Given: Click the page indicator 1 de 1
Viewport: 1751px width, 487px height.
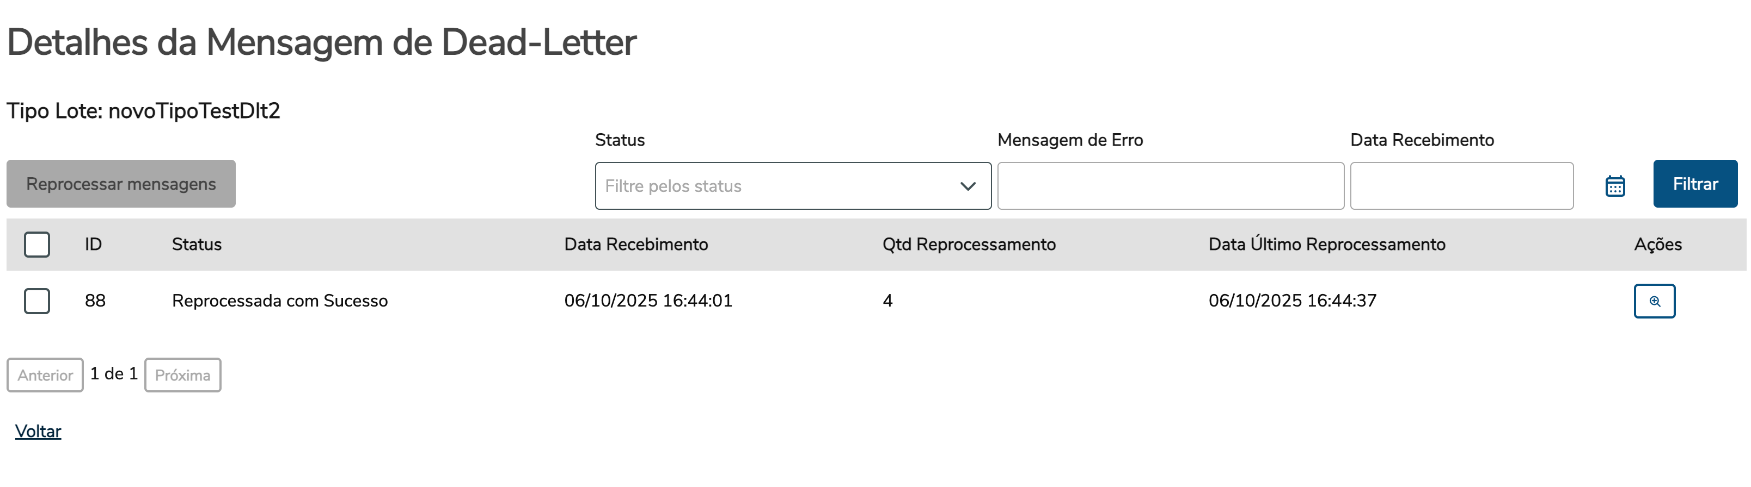Looking at the screenshot, I should tap(113, 374).
